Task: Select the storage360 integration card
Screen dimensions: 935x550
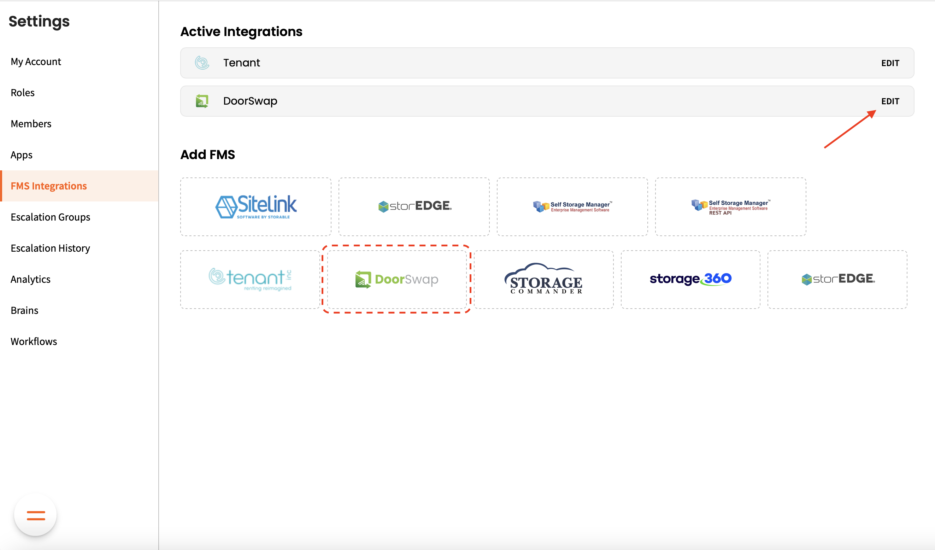Action: (690, 280)
